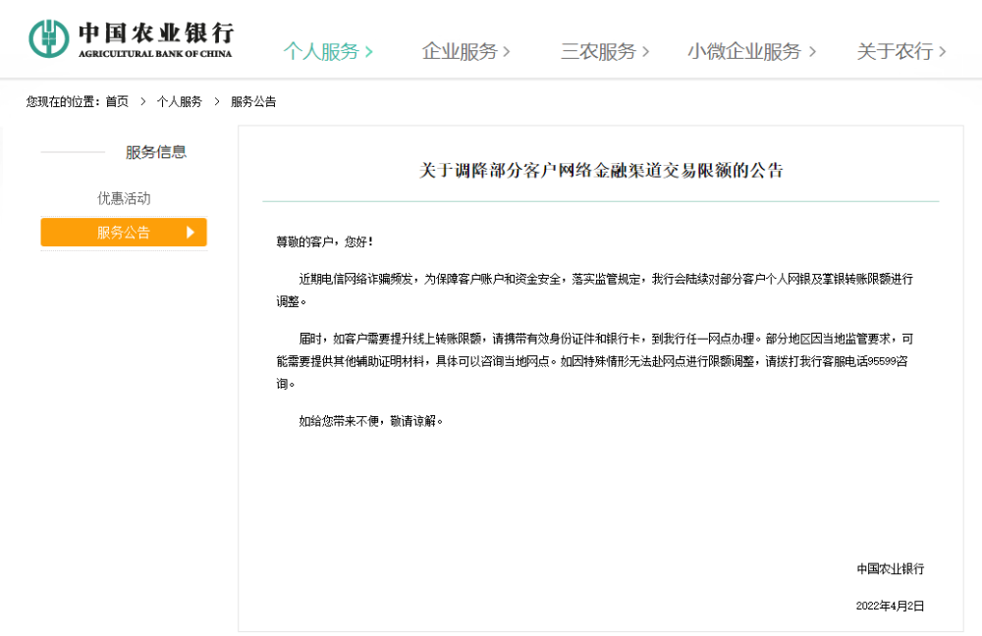
Task: Click the 服务信息 sidebar heading
Action: [x=156, y=152]
